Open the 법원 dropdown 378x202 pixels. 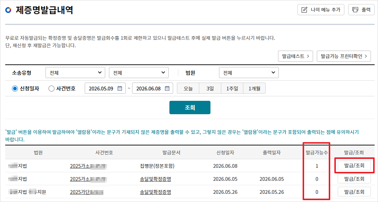[249, 73]
